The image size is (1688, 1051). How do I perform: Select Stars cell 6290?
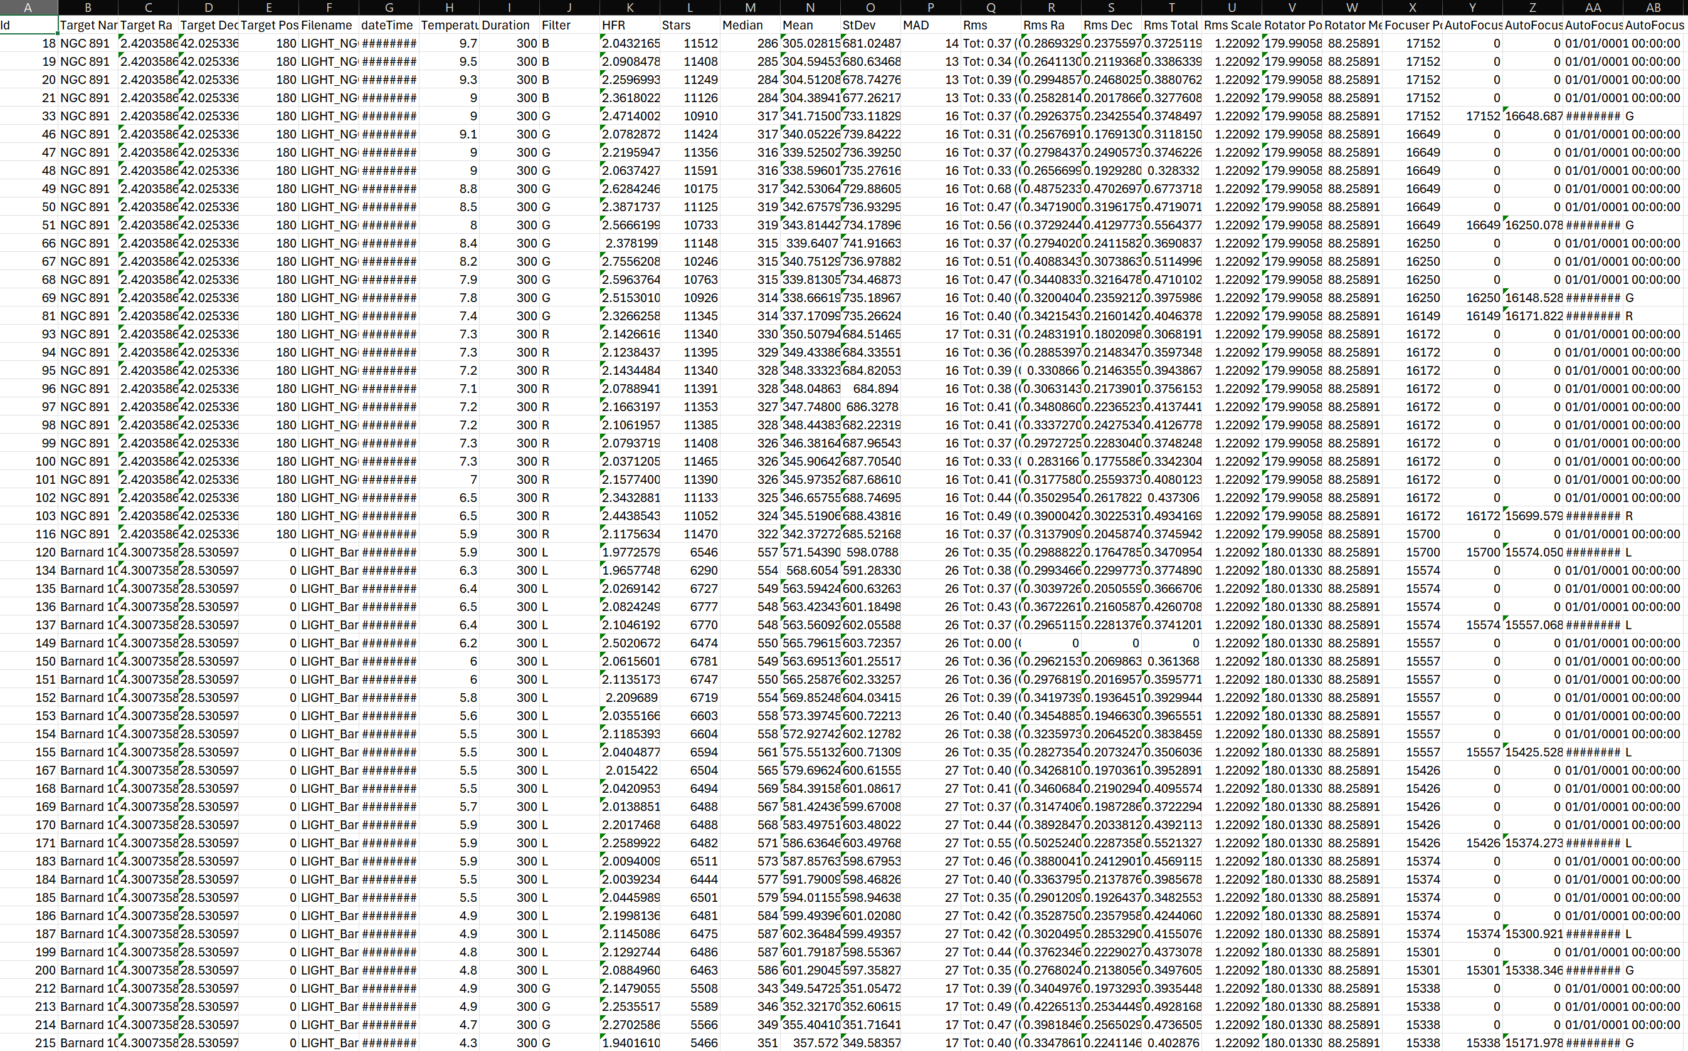[689, 570]
